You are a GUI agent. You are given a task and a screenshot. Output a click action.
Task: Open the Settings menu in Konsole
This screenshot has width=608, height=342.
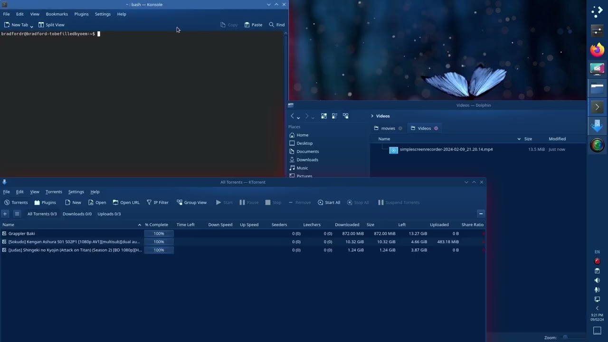click(103, 14)
